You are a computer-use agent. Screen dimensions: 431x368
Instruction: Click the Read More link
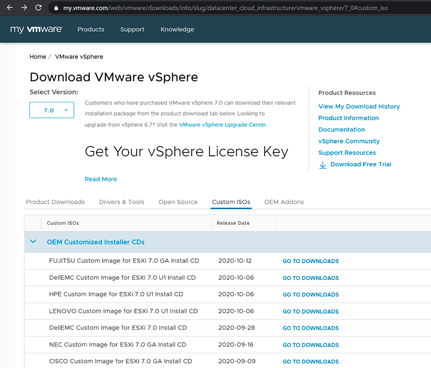click(101, 179)
